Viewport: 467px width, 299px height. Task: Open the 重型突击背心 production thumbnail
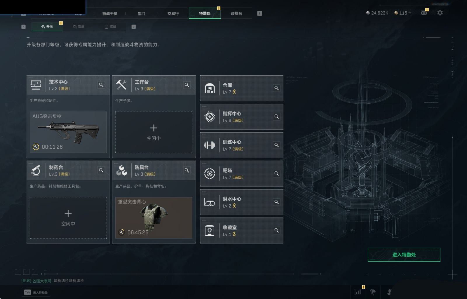[154, 218]
